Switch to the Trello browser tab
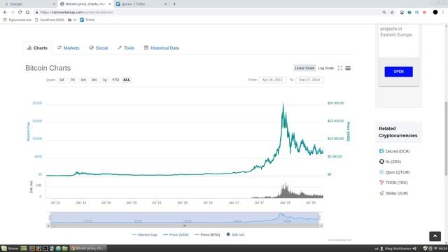Viewport: 448px width, 252px height. point(141,4)
